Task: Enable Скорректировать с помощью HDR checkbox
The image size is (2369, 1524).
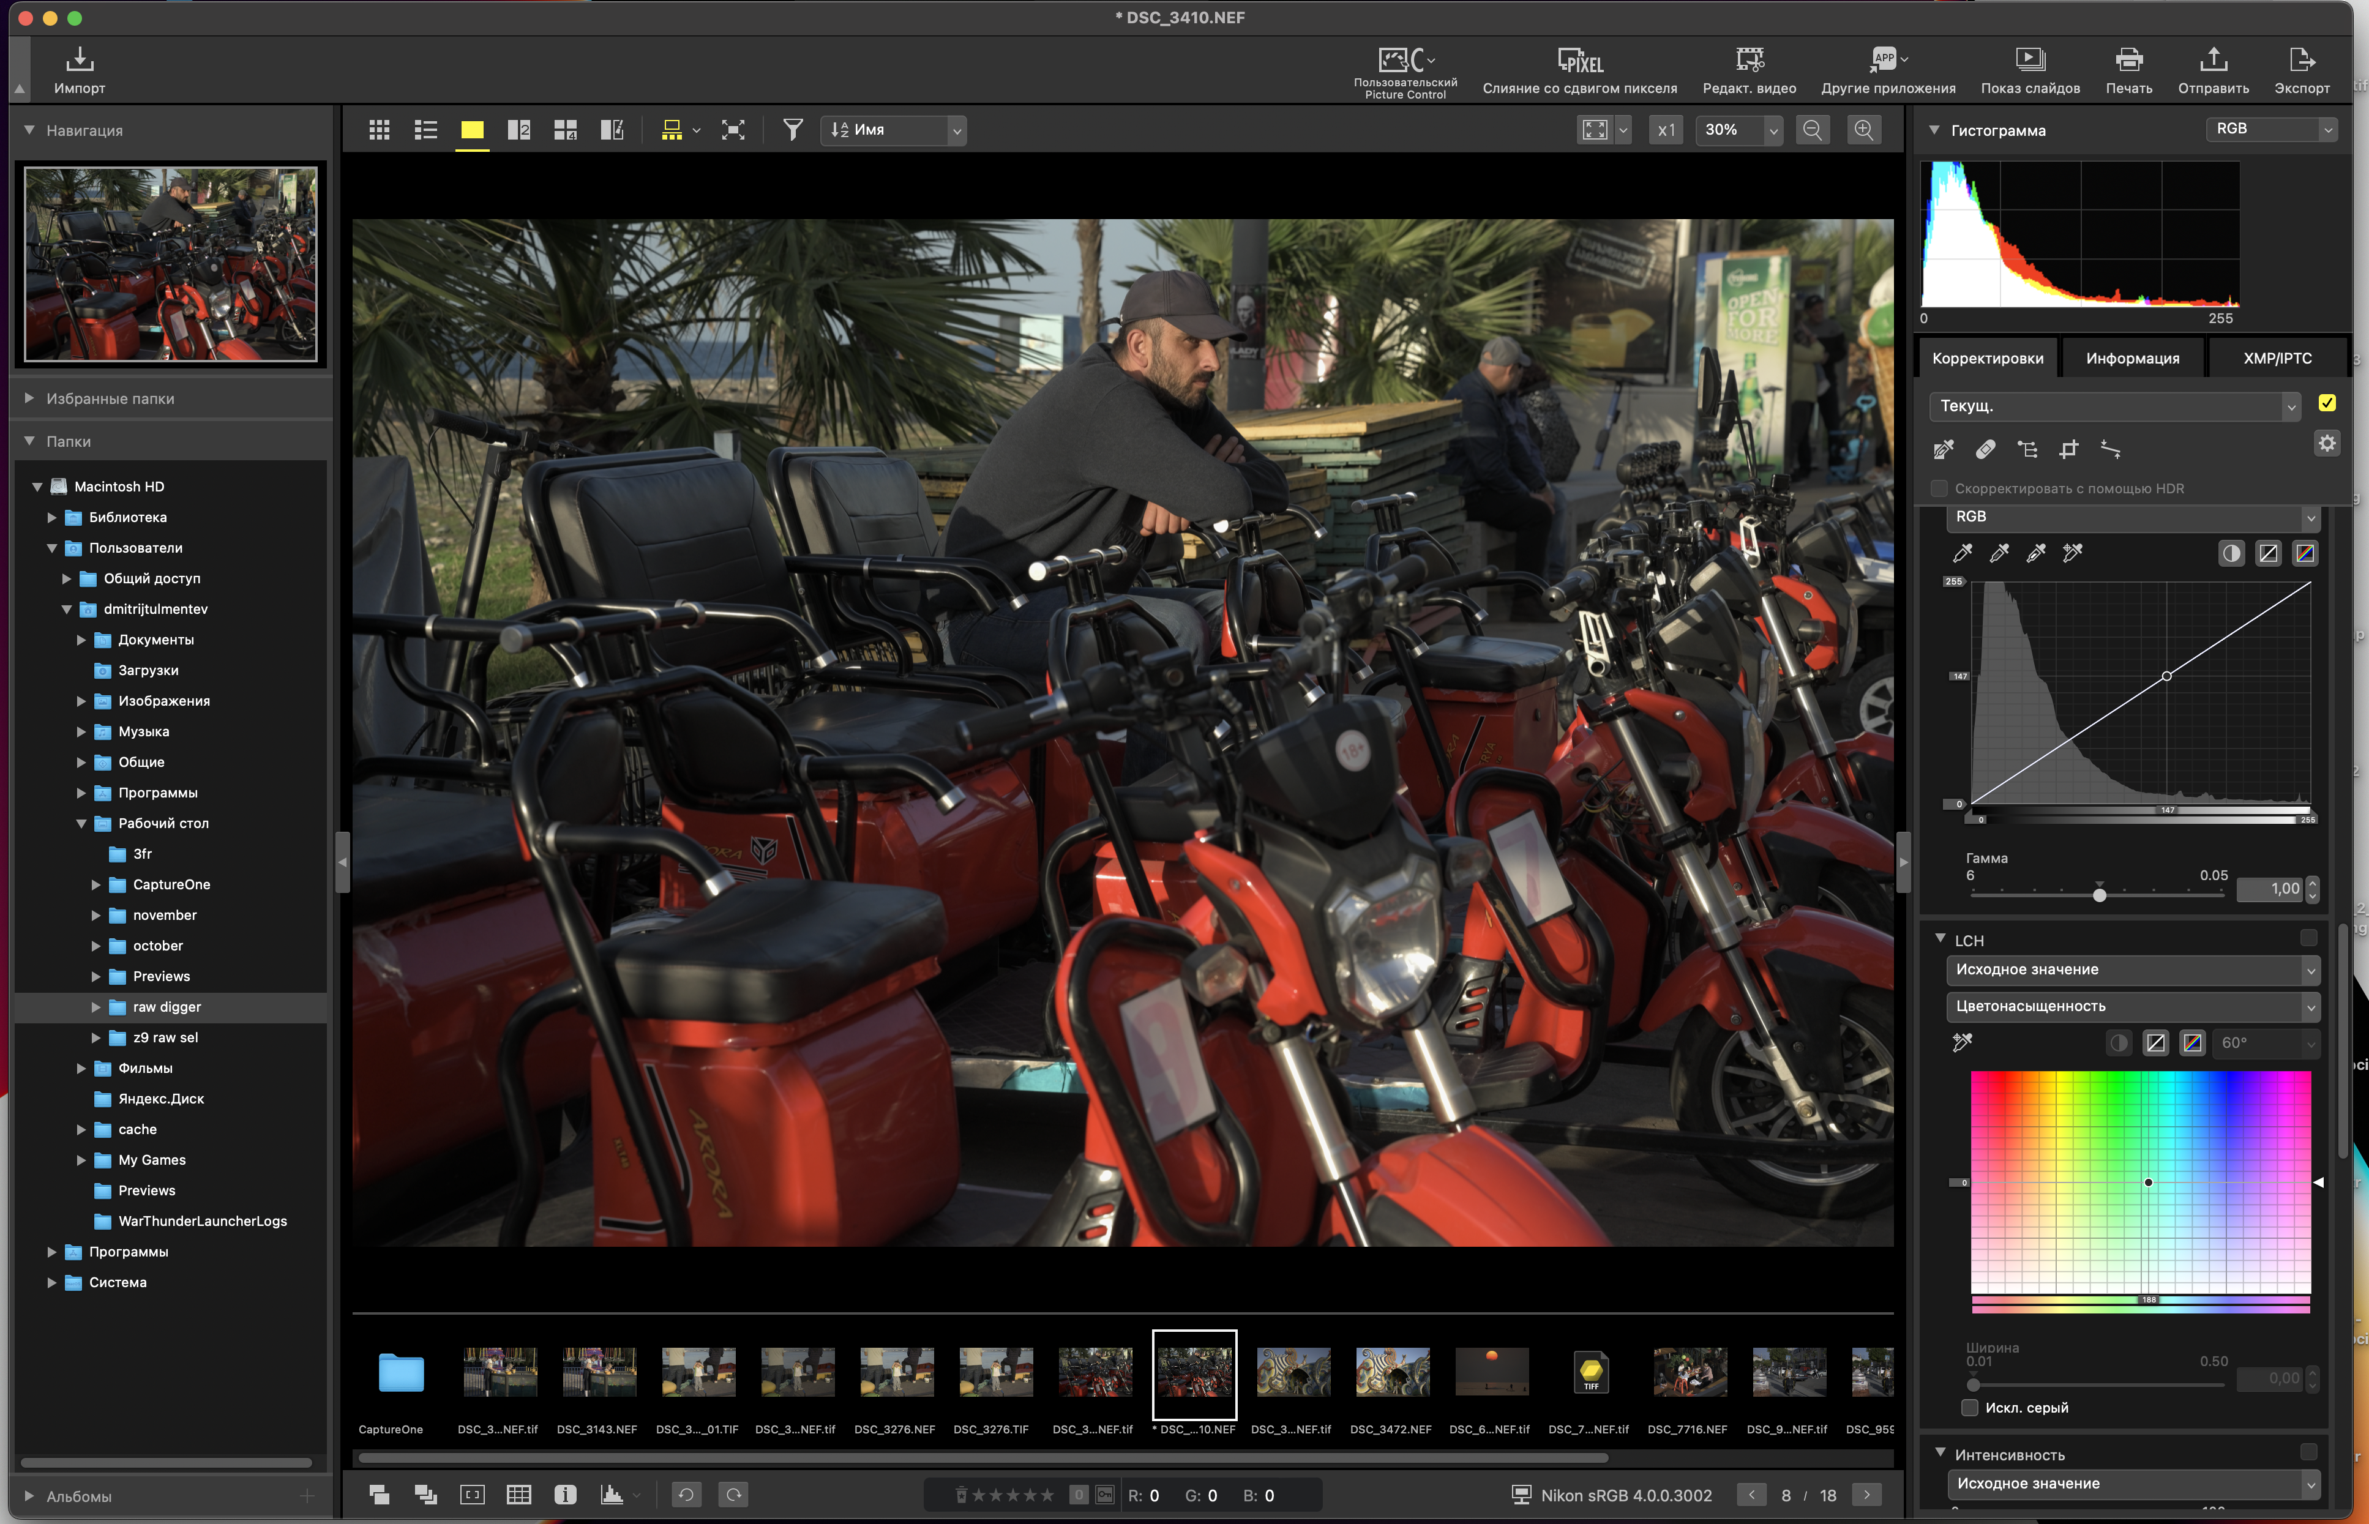Action: [x=1939, y=488]
